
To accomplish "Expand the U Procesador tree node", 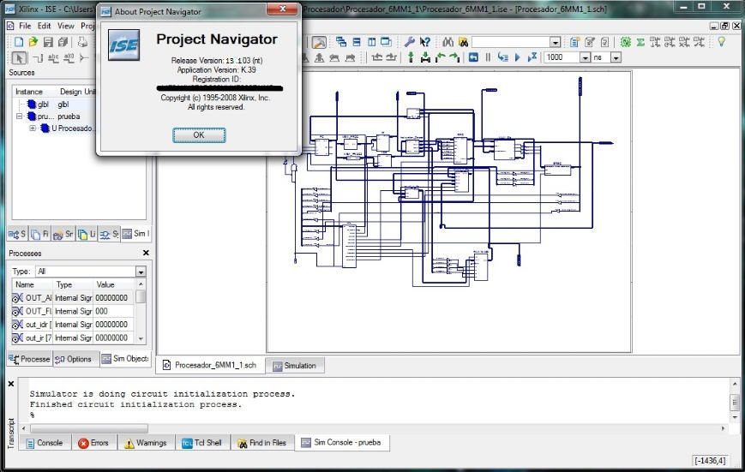I will [33, 128].
